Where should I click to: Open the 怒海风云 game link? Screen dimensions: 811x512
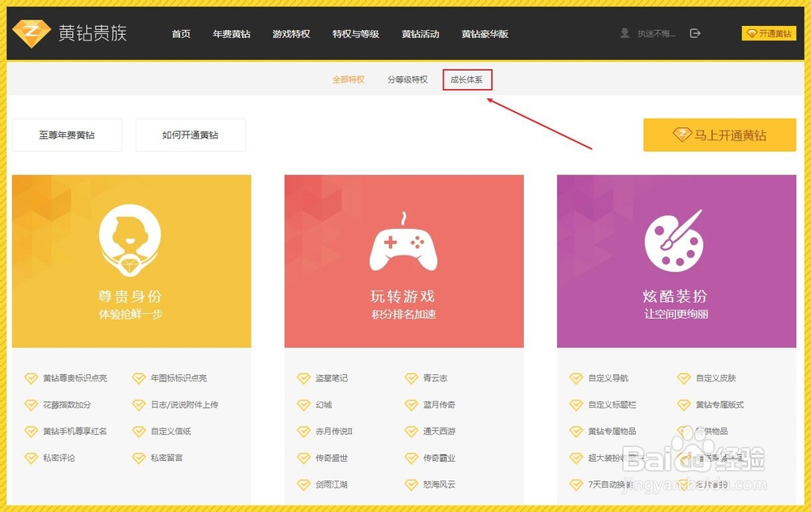pyautogui.click(x=439, y=484)
